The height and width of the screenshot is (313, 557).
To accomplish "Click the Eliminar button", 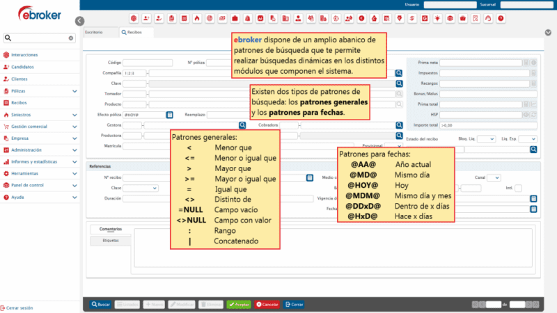I will pos(211,305).
